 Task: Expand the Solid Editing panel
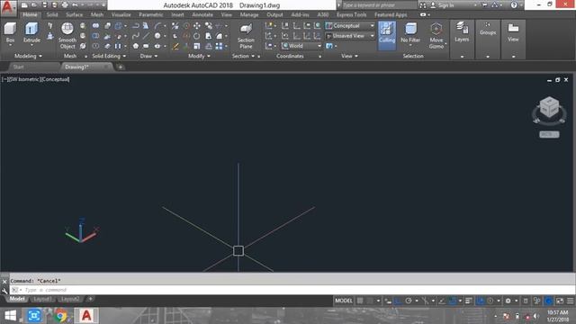(x=109, y=56)
